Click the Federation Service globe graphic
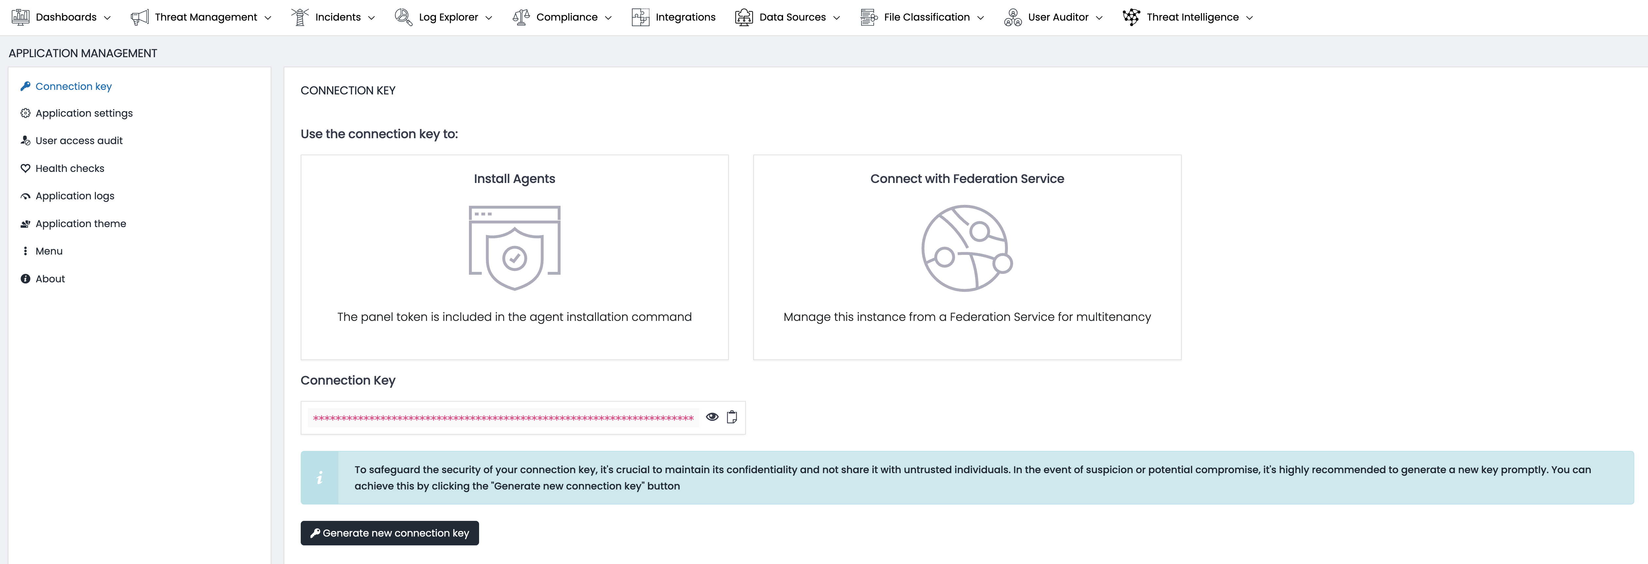1648x564 pixels. [x=967, y=248]
